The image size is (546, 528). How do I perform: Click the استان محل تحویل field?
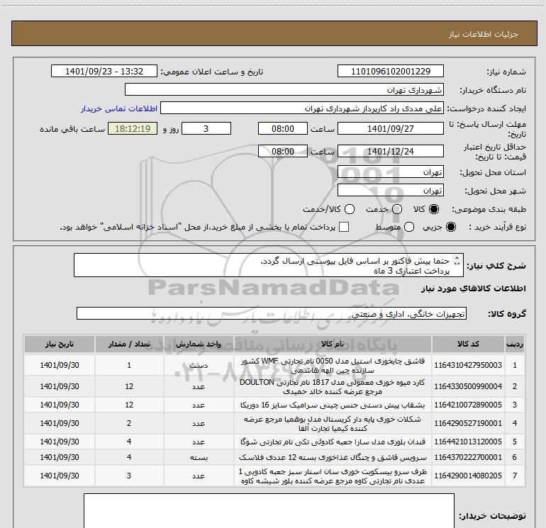point(390,172)
